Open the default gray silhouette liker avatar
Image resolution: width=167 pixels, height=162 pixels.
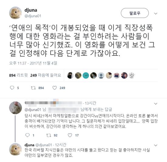click(101, 75)
